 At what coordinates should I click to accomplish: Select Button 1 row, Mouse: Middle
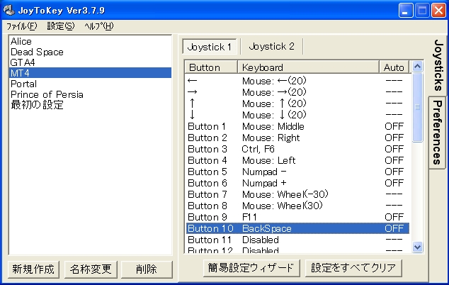pyautogui.click(x=297, y=126)
